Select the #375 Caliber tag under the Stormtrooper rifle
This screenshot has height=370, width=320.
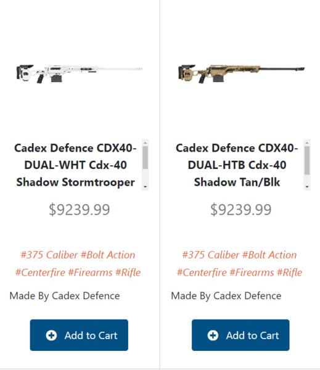[49, 255]
